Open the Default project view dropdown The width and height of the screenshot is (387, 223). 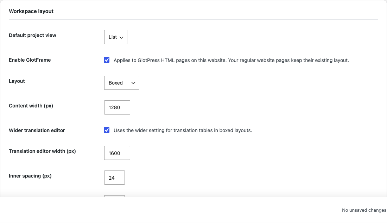pos(115,37)
